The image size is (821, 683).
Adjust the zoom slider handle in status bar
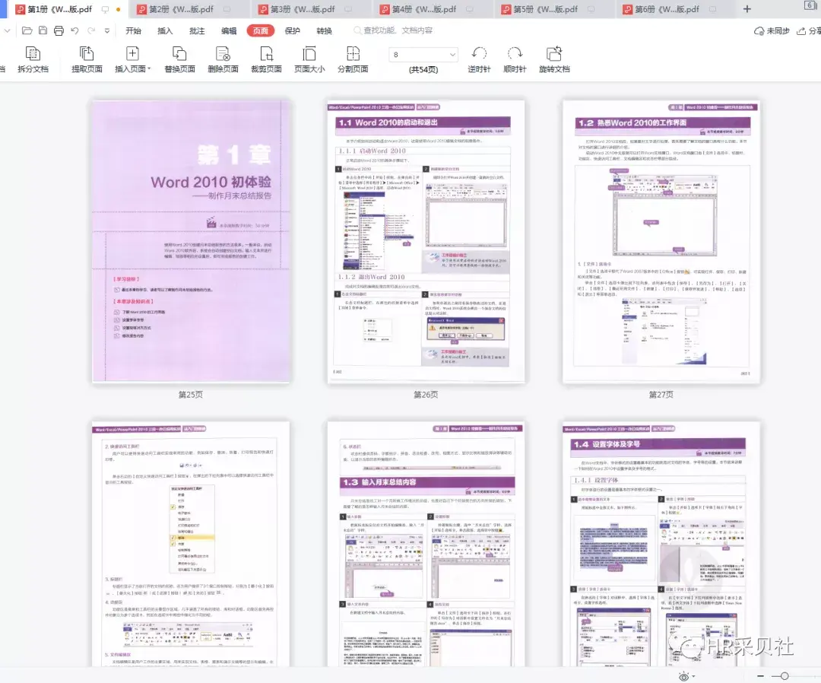tap(784, 676)
